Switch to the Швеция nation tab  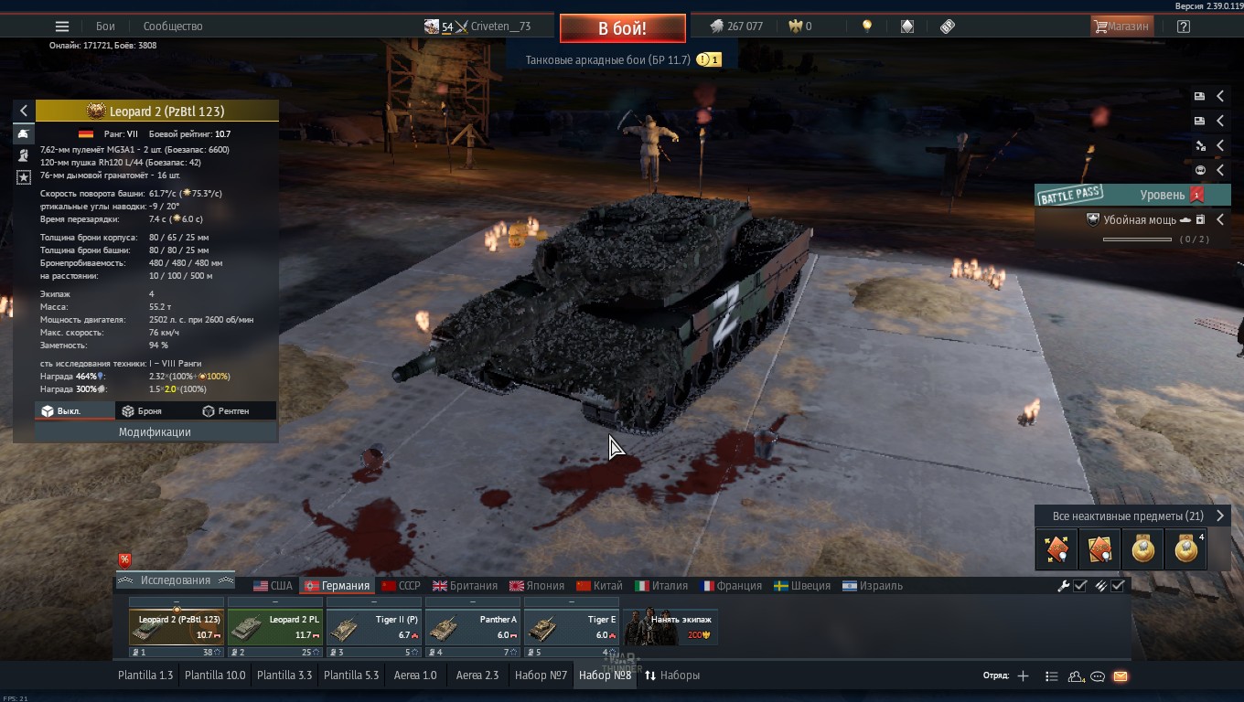[802, 586]
